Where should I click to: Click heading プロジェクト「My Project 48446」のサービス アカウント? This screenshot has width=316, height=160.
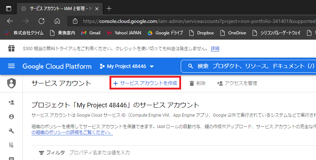click(115, 105)
